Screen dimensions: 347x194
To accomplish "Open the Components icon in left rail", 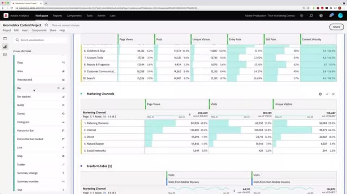I will tap(5, 54).
